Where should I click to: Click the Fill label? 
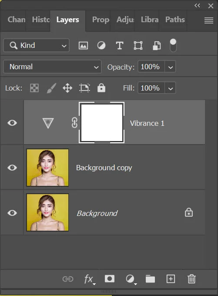(129, 88)
